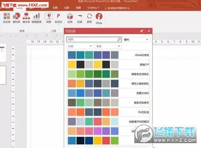Pick the teal green swatch in iSlide标准色 row
Screen dimensions: 201x148
tap(89, 55)
